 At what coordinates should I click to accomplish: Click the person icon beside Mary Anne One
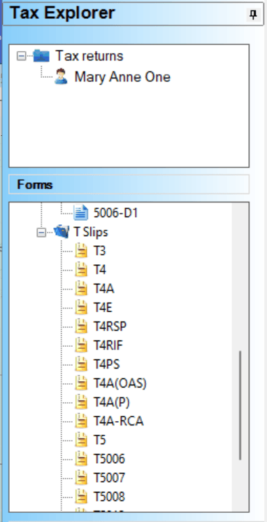click(61, 76)
